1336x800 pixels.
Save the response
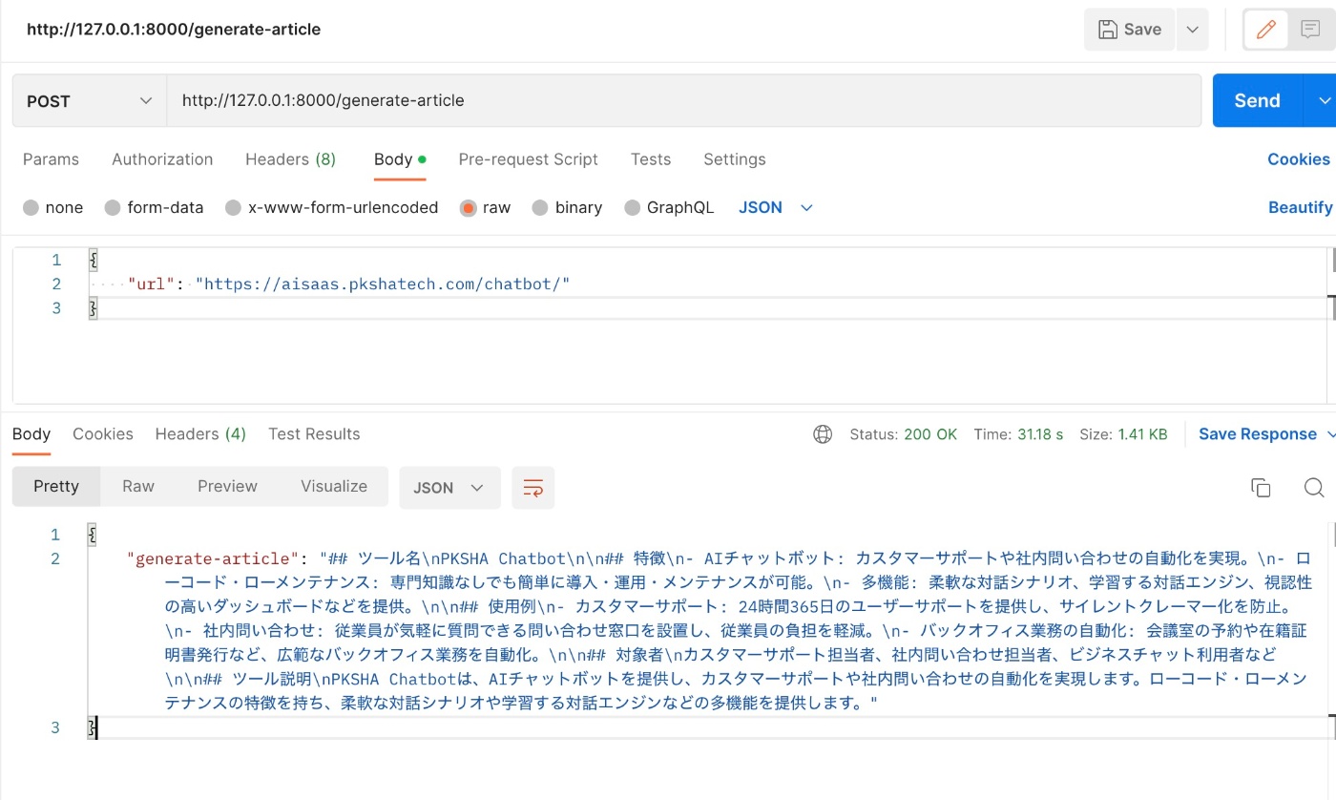[1257, 434]
